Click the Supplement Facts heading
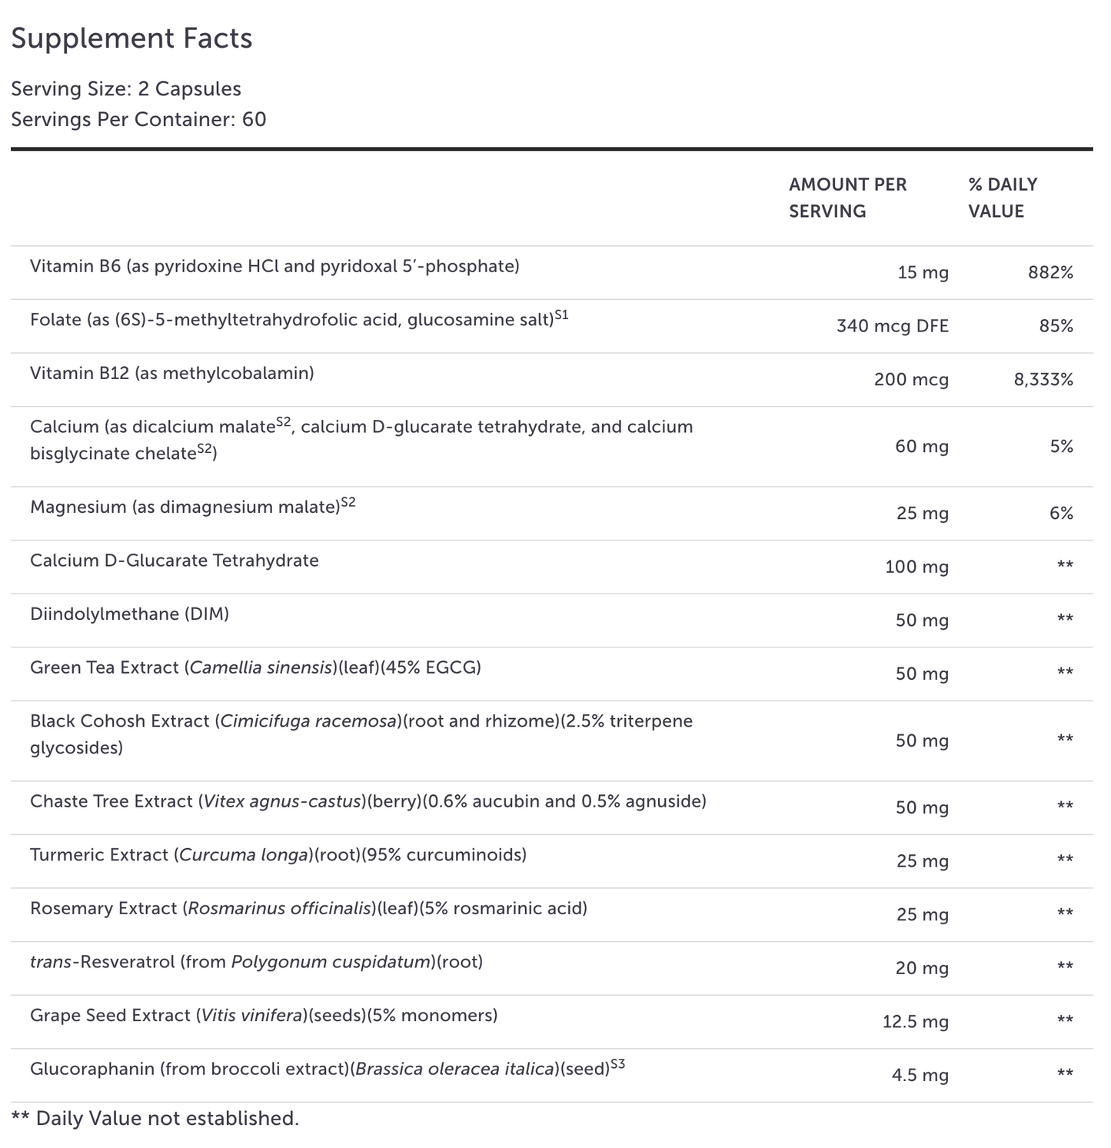 pyautogui.click(x=131, y=38)
